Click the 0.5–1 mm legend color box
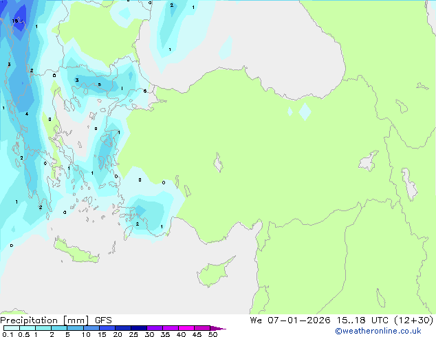The width and height of the screenshot is (436, 337). pos(28,328)
